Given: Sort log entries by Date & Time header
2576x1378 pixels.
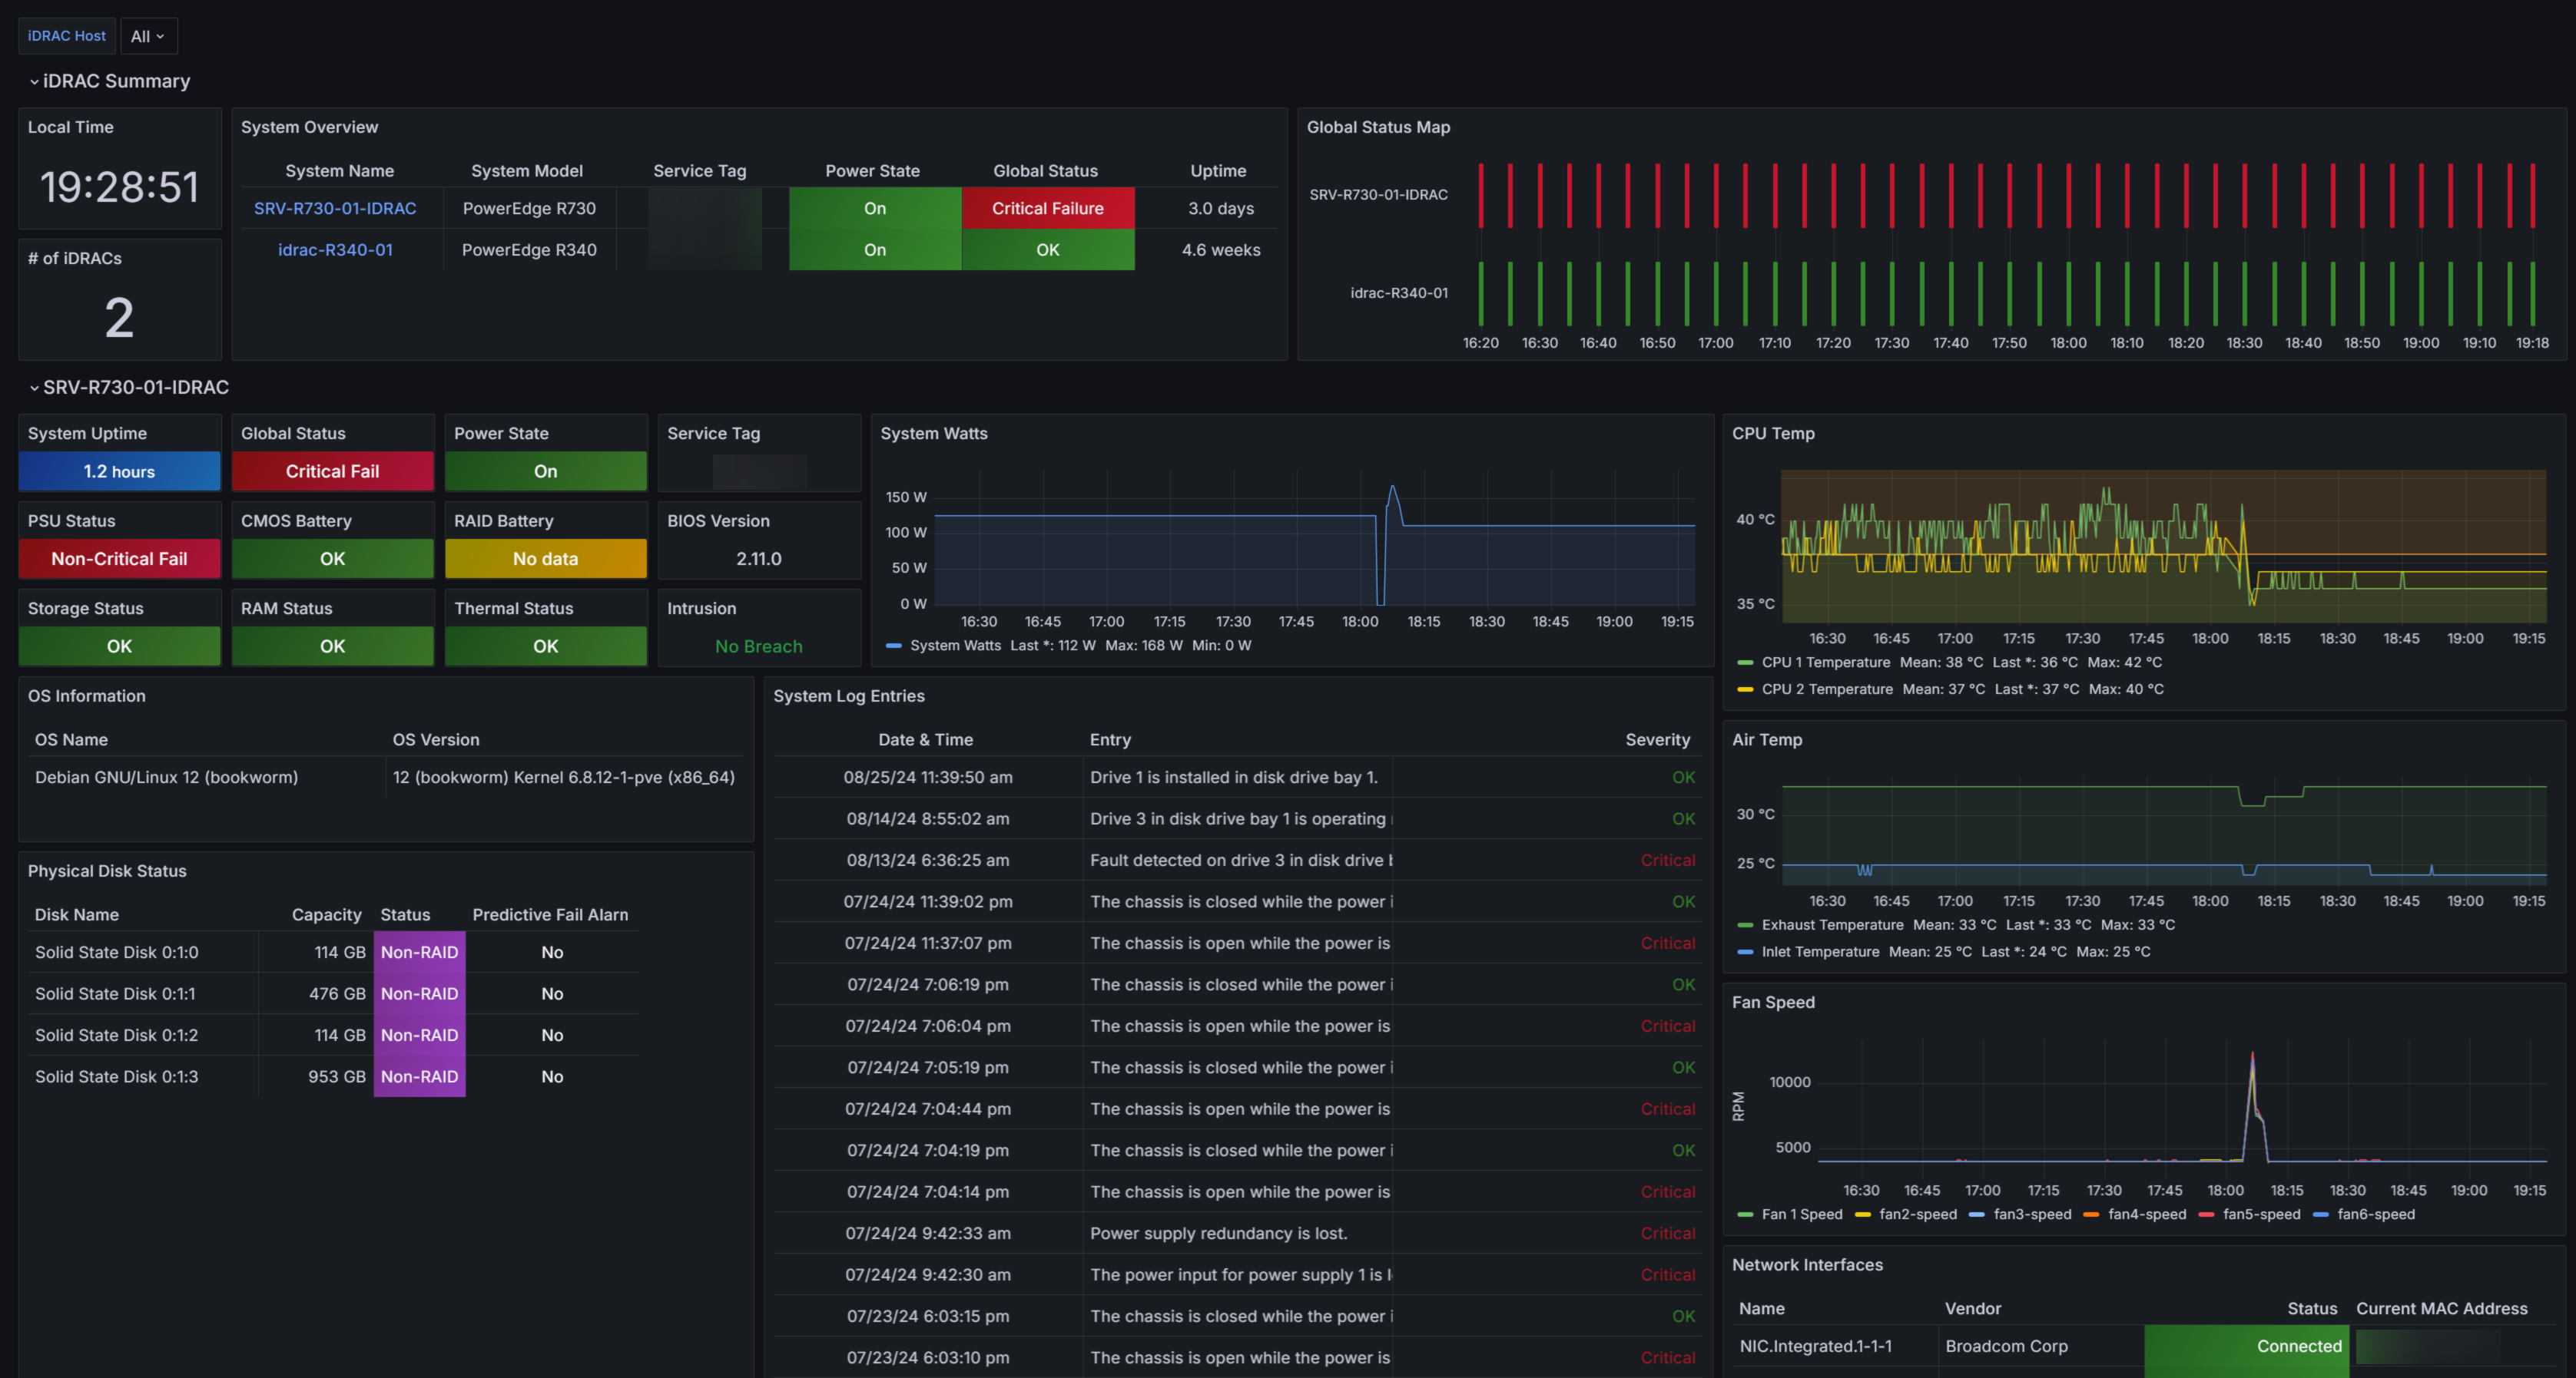Looking at the screenshot, I should [x=925, y=741].
